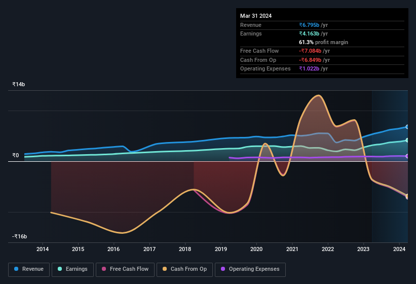Click the ₹14b y-axis label
Viewport: 416px width, 284px height.
pos(19,84)
